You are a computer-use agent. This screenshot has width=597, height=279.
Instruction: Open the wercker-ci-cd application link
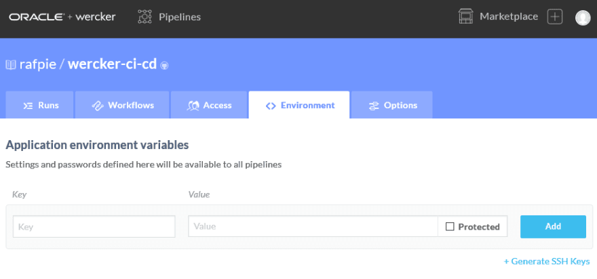(113, 64)
